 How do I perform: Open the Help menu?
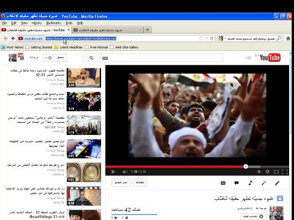(80, 23)
